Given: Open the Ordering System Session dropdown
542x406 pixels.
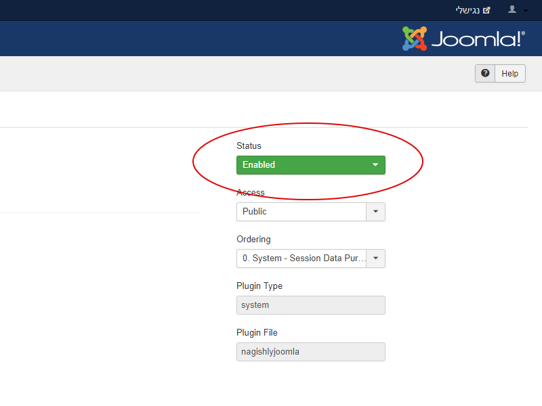Looking at the screenshot, I should click(x=311, y=258).
